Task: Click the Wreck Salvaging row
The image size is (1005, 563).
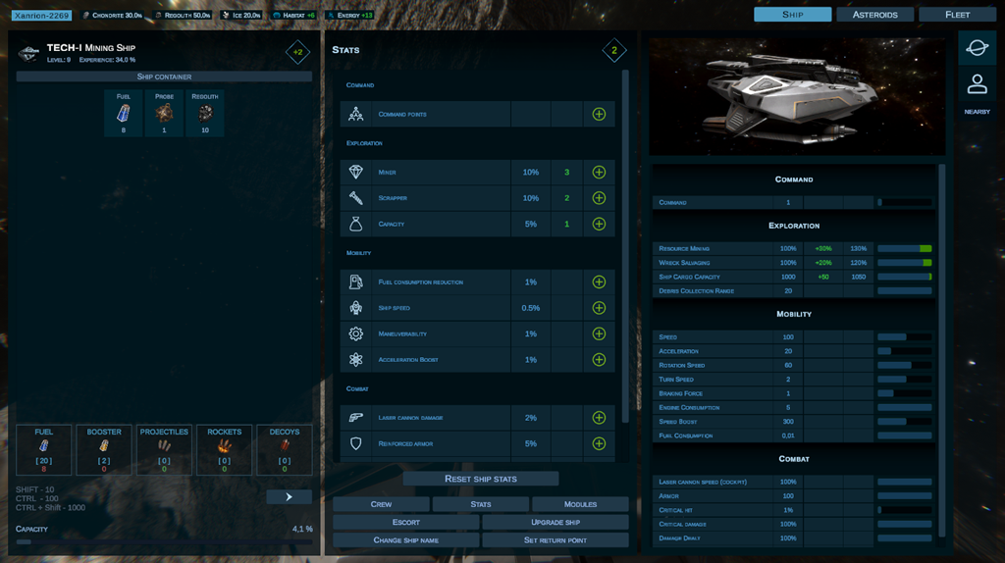Action: 793,263
